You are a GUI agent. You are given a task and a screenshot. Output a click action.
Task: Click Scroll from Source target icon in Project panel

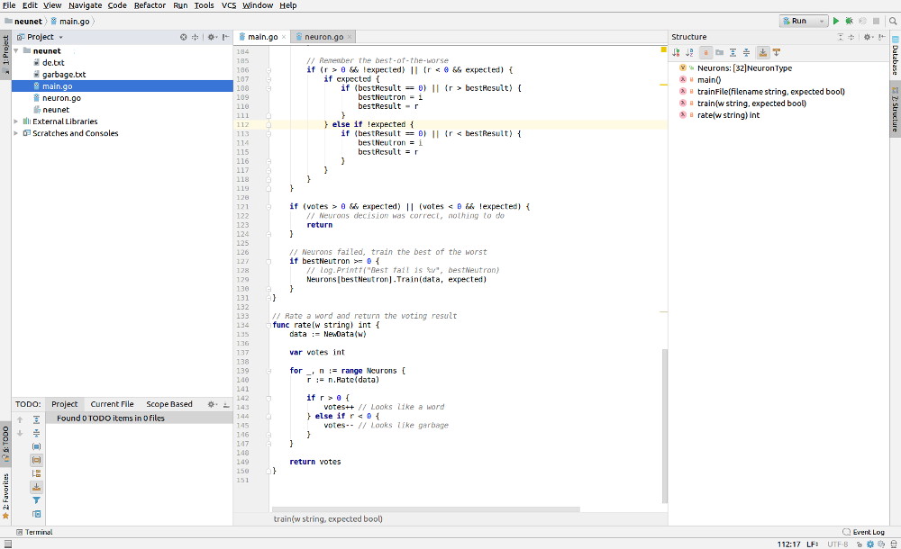[184, 37]
